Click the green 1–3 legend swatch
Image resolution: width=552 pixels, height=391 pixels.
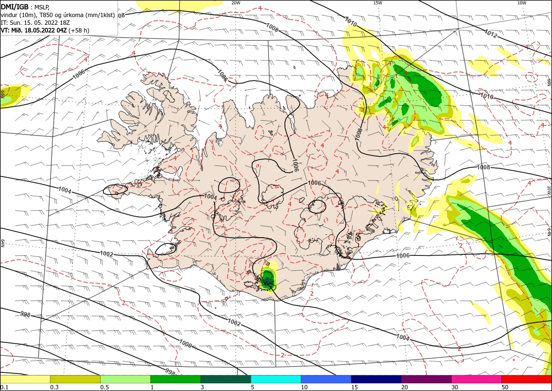coord(176,379)
